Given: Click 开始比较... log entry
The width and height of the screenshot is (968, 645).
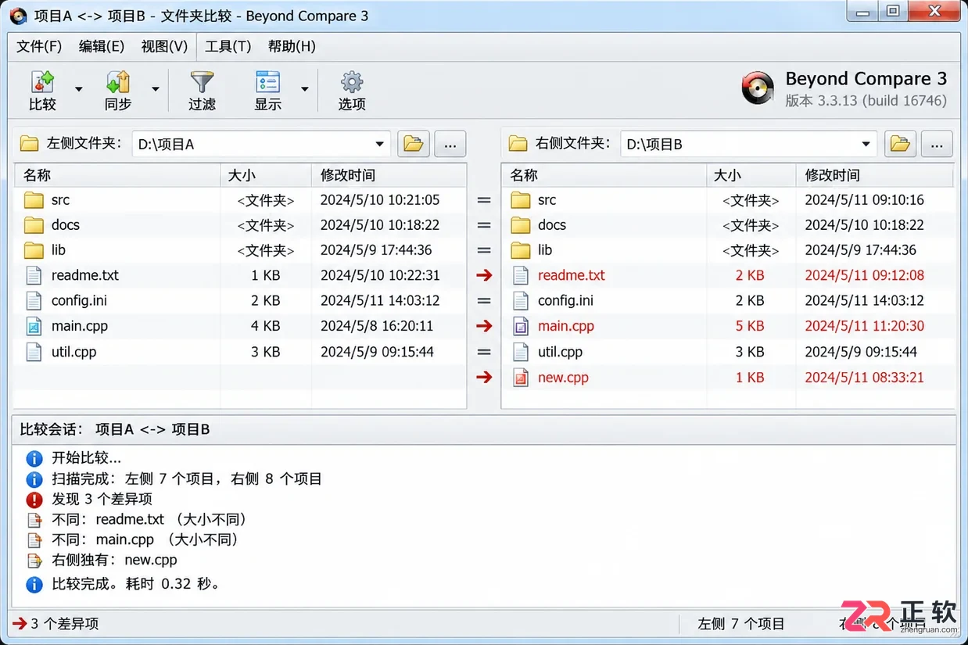Looking at the screenshot, I should 86,458.
